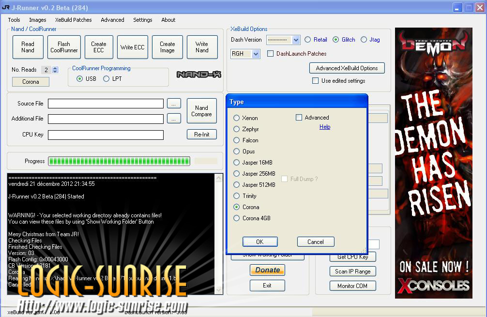Click the Write ECC button

133,47
